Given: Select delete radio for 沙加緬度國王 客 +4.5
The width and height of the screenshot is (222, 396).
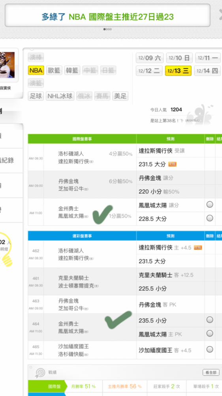Looking at the screenshot, I should [x=210, y=349].
